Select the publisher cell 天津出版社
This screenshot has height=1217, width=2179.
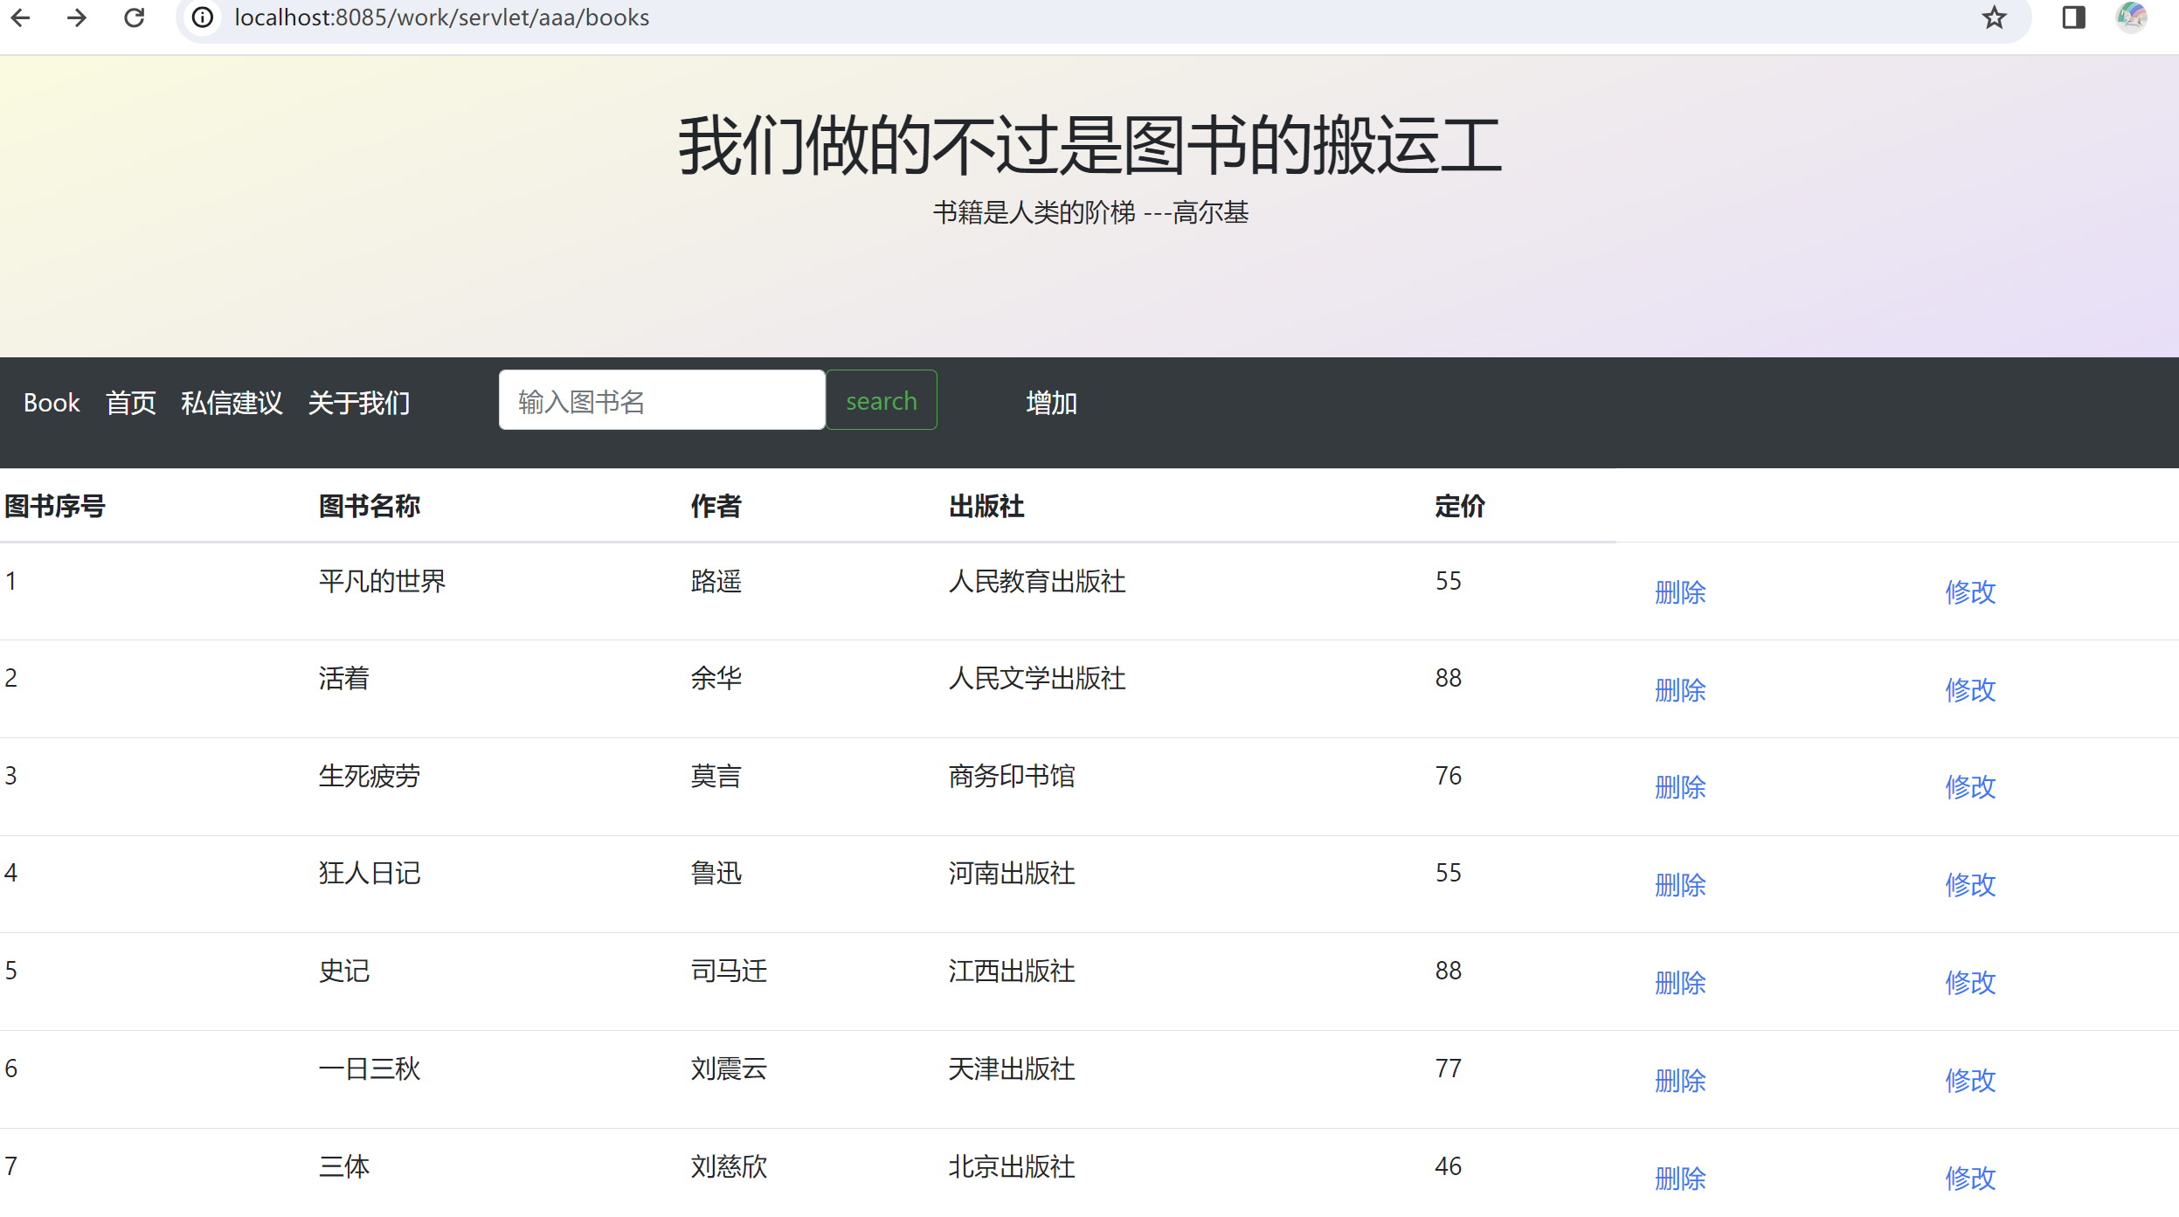click(1012, 1068)
